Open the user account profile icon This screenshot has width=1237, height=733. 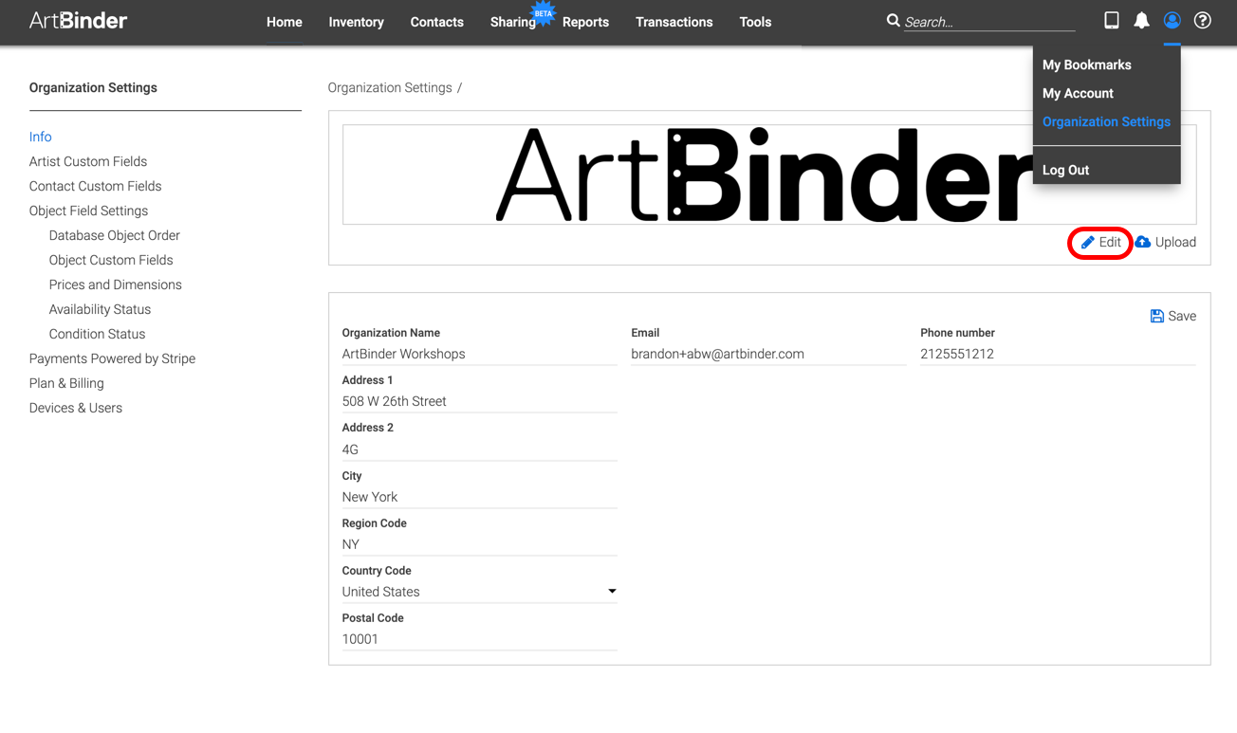pyautogui.click(x=1172, y=20)
